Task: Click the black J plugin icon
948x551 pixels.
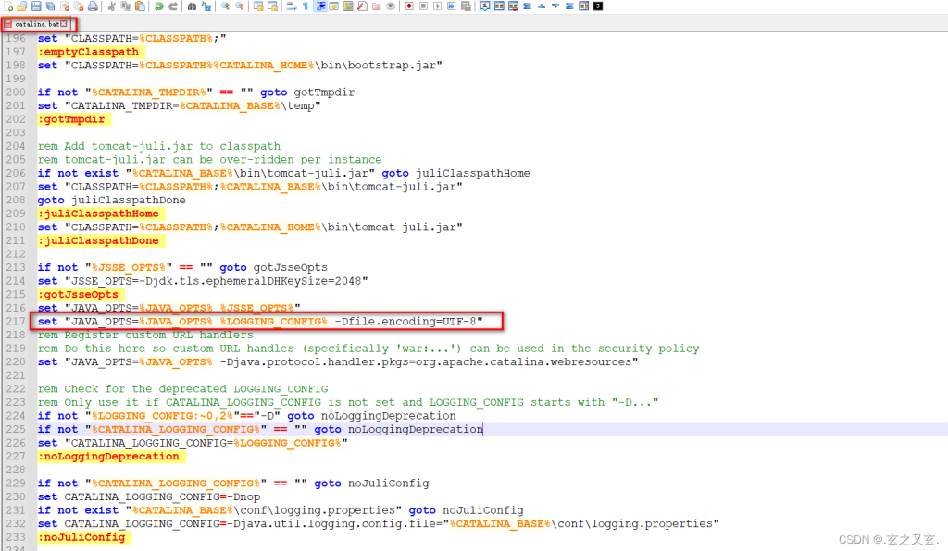Action: tap(598, 6)
